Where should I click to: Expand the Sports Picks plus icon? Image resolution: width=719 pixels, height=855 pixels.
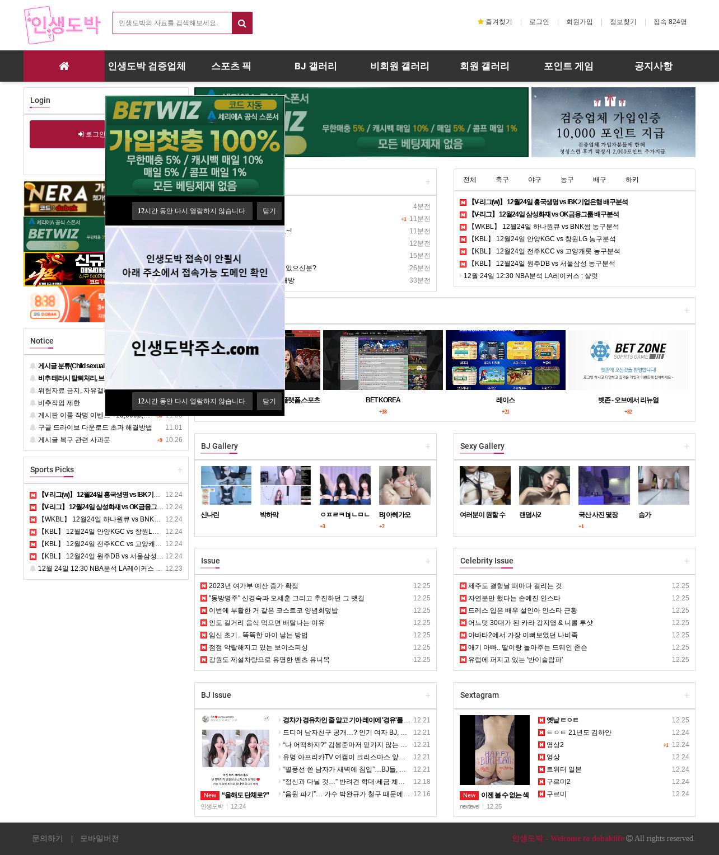180,470
